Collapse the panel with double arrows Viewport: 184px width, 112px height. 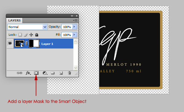72,16
